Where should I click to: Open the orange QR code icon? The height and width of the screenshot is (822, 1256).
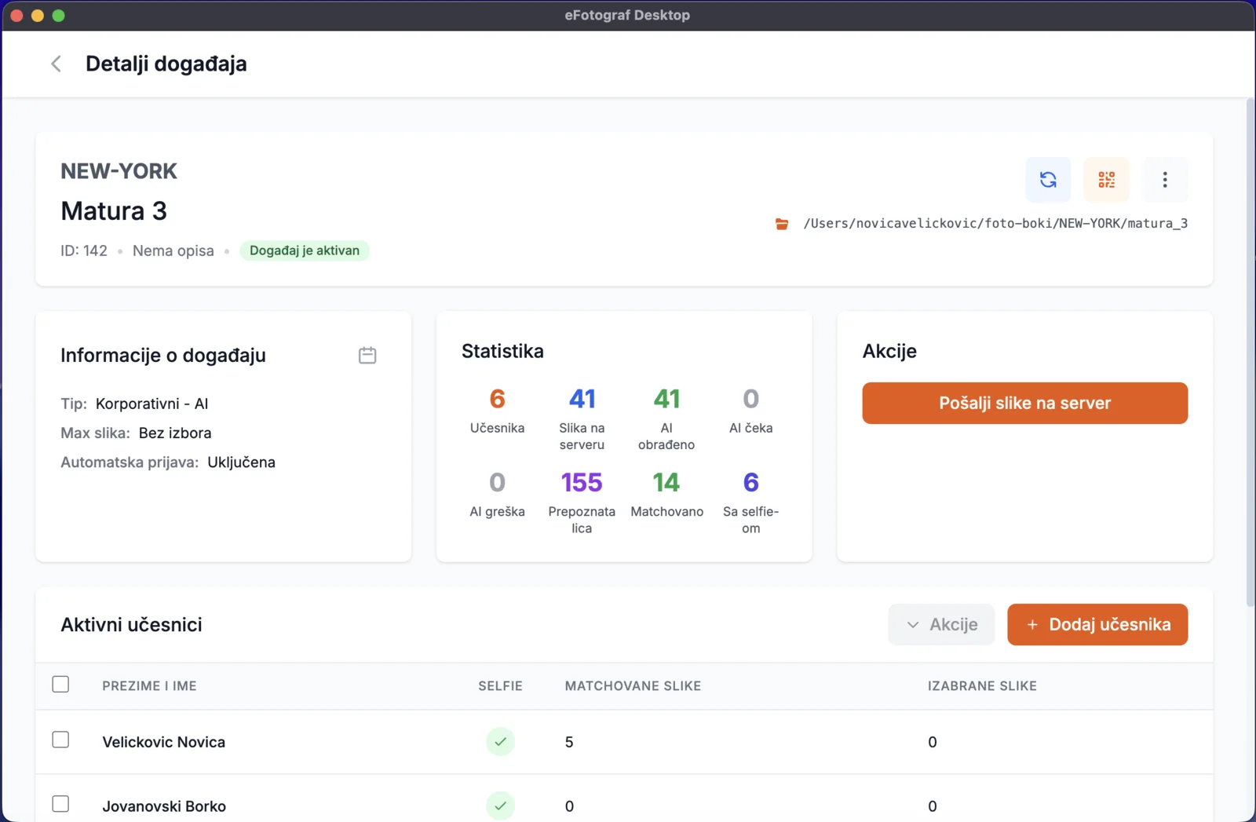point(1107,180)
